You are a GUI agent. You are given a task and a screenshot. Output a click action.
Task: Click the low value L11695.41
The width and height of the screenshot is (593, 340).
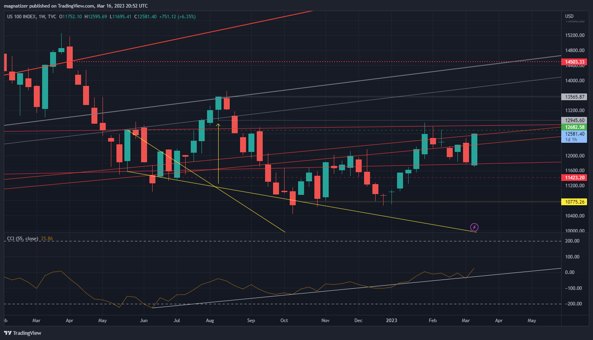click(x=120, y=17)
